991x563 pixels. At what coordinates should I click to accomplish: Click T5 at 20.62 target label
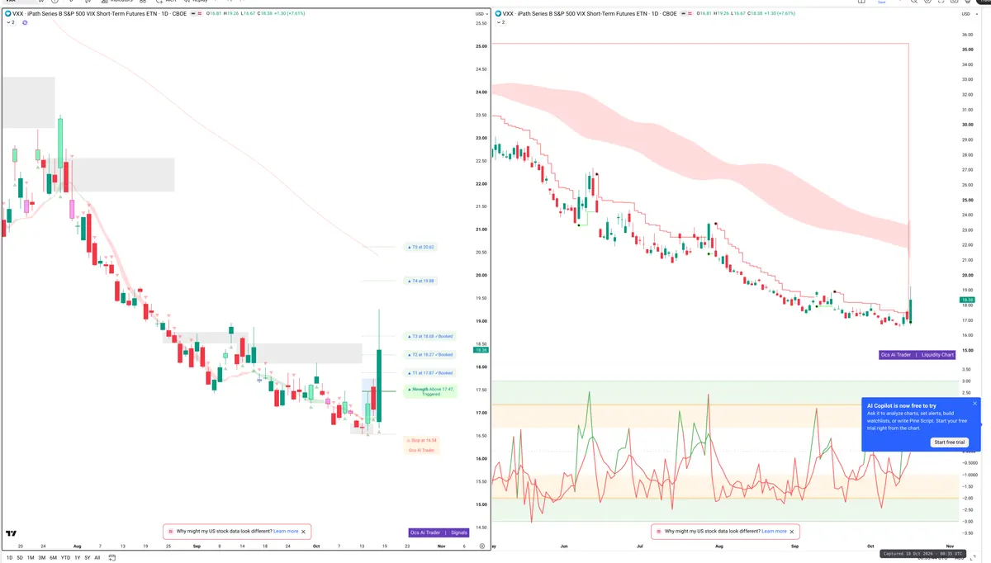[x=421, y=247]
